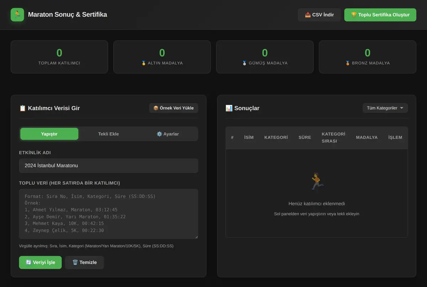Click the Toplam Katılımcı stat card
Screen dimensions: 427x287
point(59,57)
